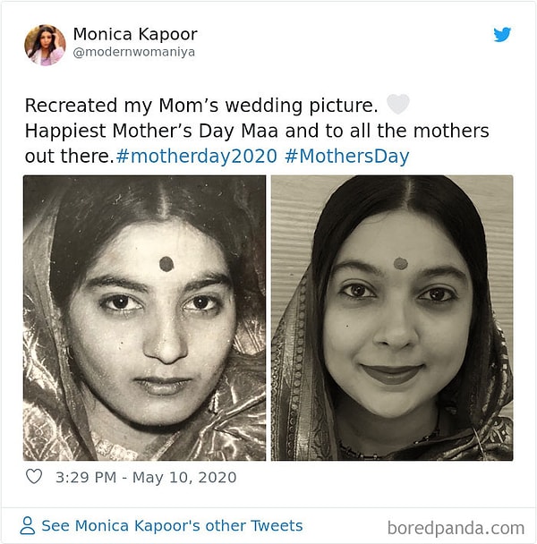Image resolution: width=537 pixels, height=544 pixels.
Task: Follow the #MothersDay hashtag link
Action: (345, 157)
